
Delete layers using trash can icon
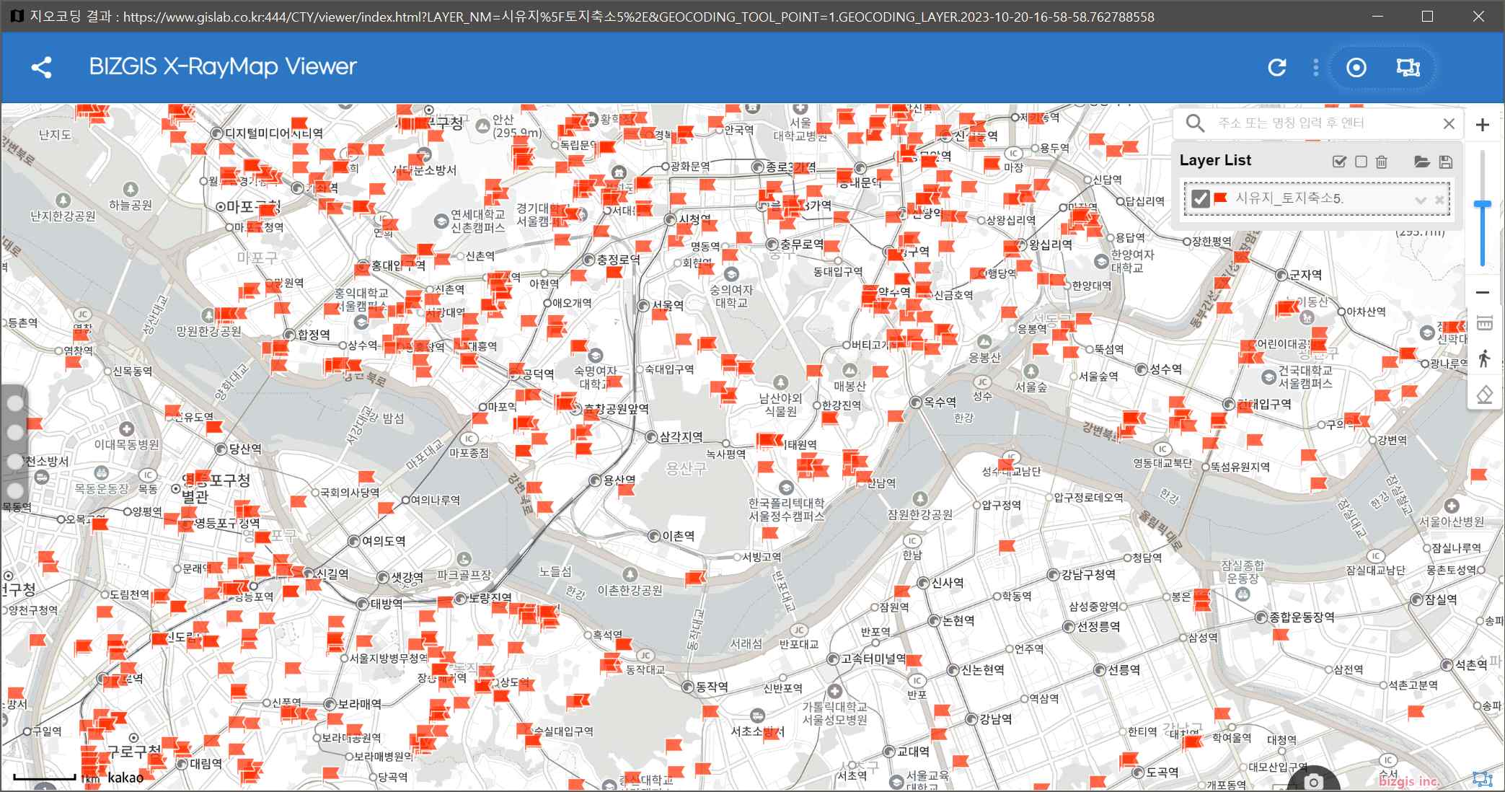pos(1382,162)
